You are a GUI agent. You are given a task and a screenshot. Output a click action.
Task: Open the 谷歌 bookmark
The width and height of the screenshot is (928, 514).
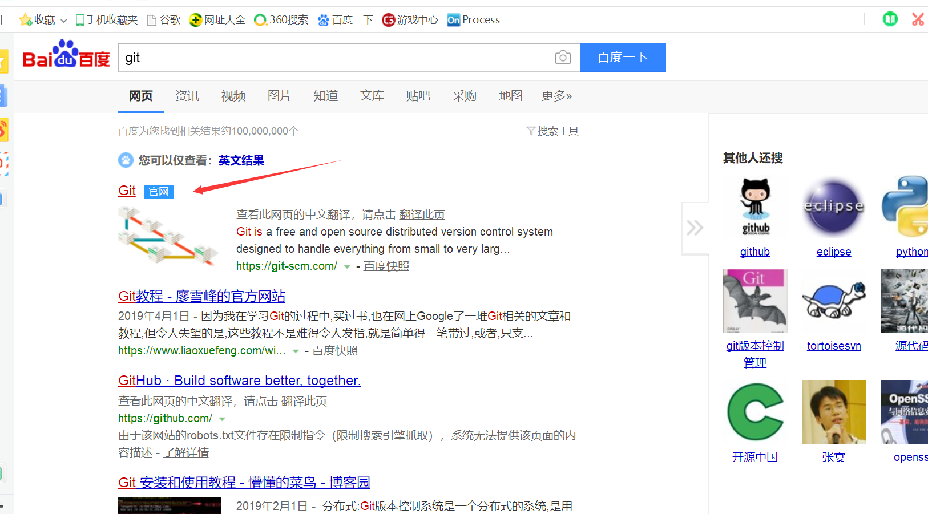point(164,20)
